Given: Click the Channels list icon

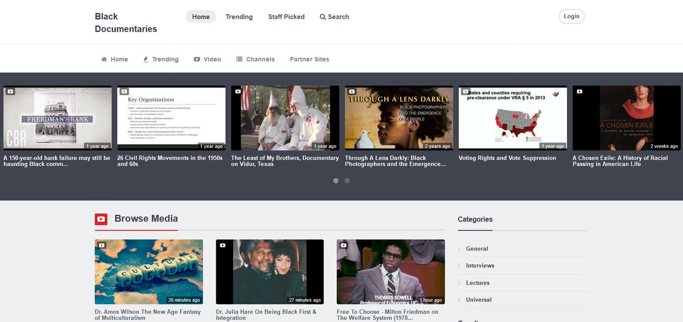Looking at the screenshot, I should (240, 59).
